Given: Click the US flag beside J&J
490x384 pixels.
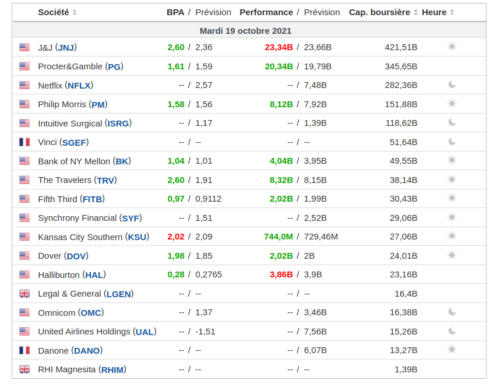Looking at the screenshot, I should (24, 47).
